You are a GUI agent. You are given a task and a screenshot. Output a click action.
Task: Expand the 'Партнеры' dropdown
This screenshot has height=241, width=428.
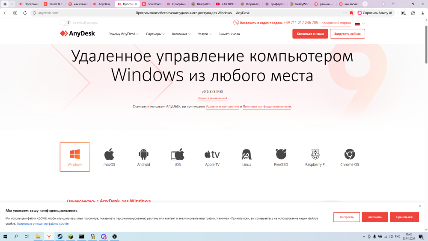(x=155, y=34)
